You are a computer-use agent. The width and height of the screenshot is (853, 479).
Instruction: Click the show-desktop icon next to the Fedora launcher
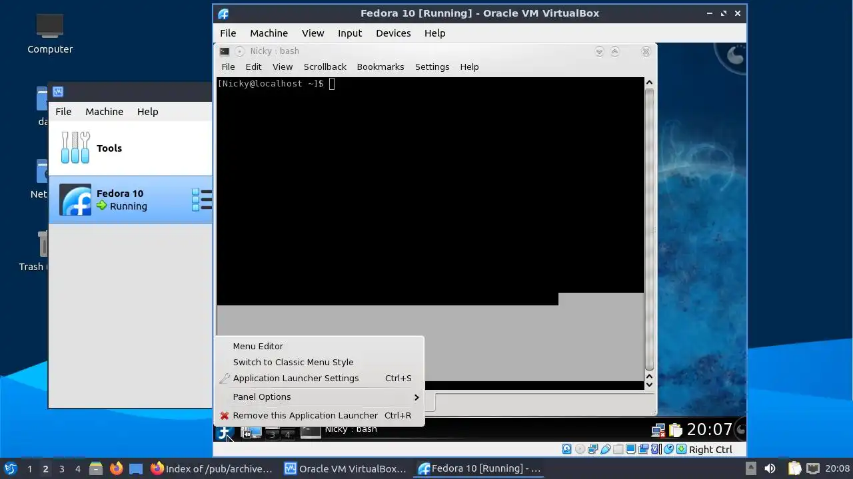tap(251, 432)
